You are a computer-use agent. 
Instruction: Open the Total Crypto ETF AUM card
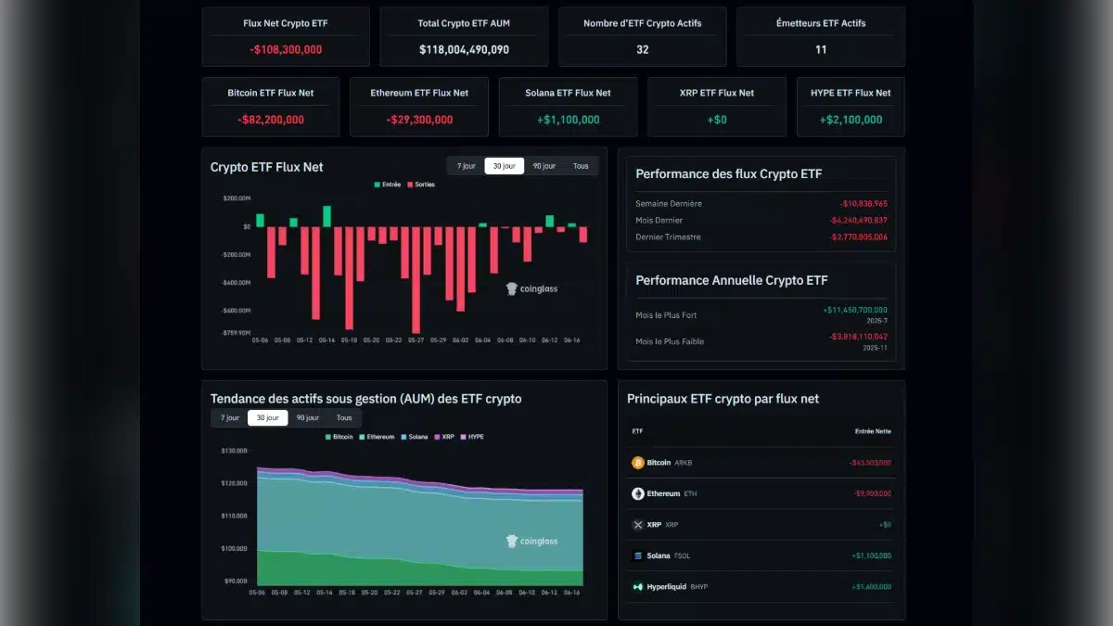coord(464,37)
